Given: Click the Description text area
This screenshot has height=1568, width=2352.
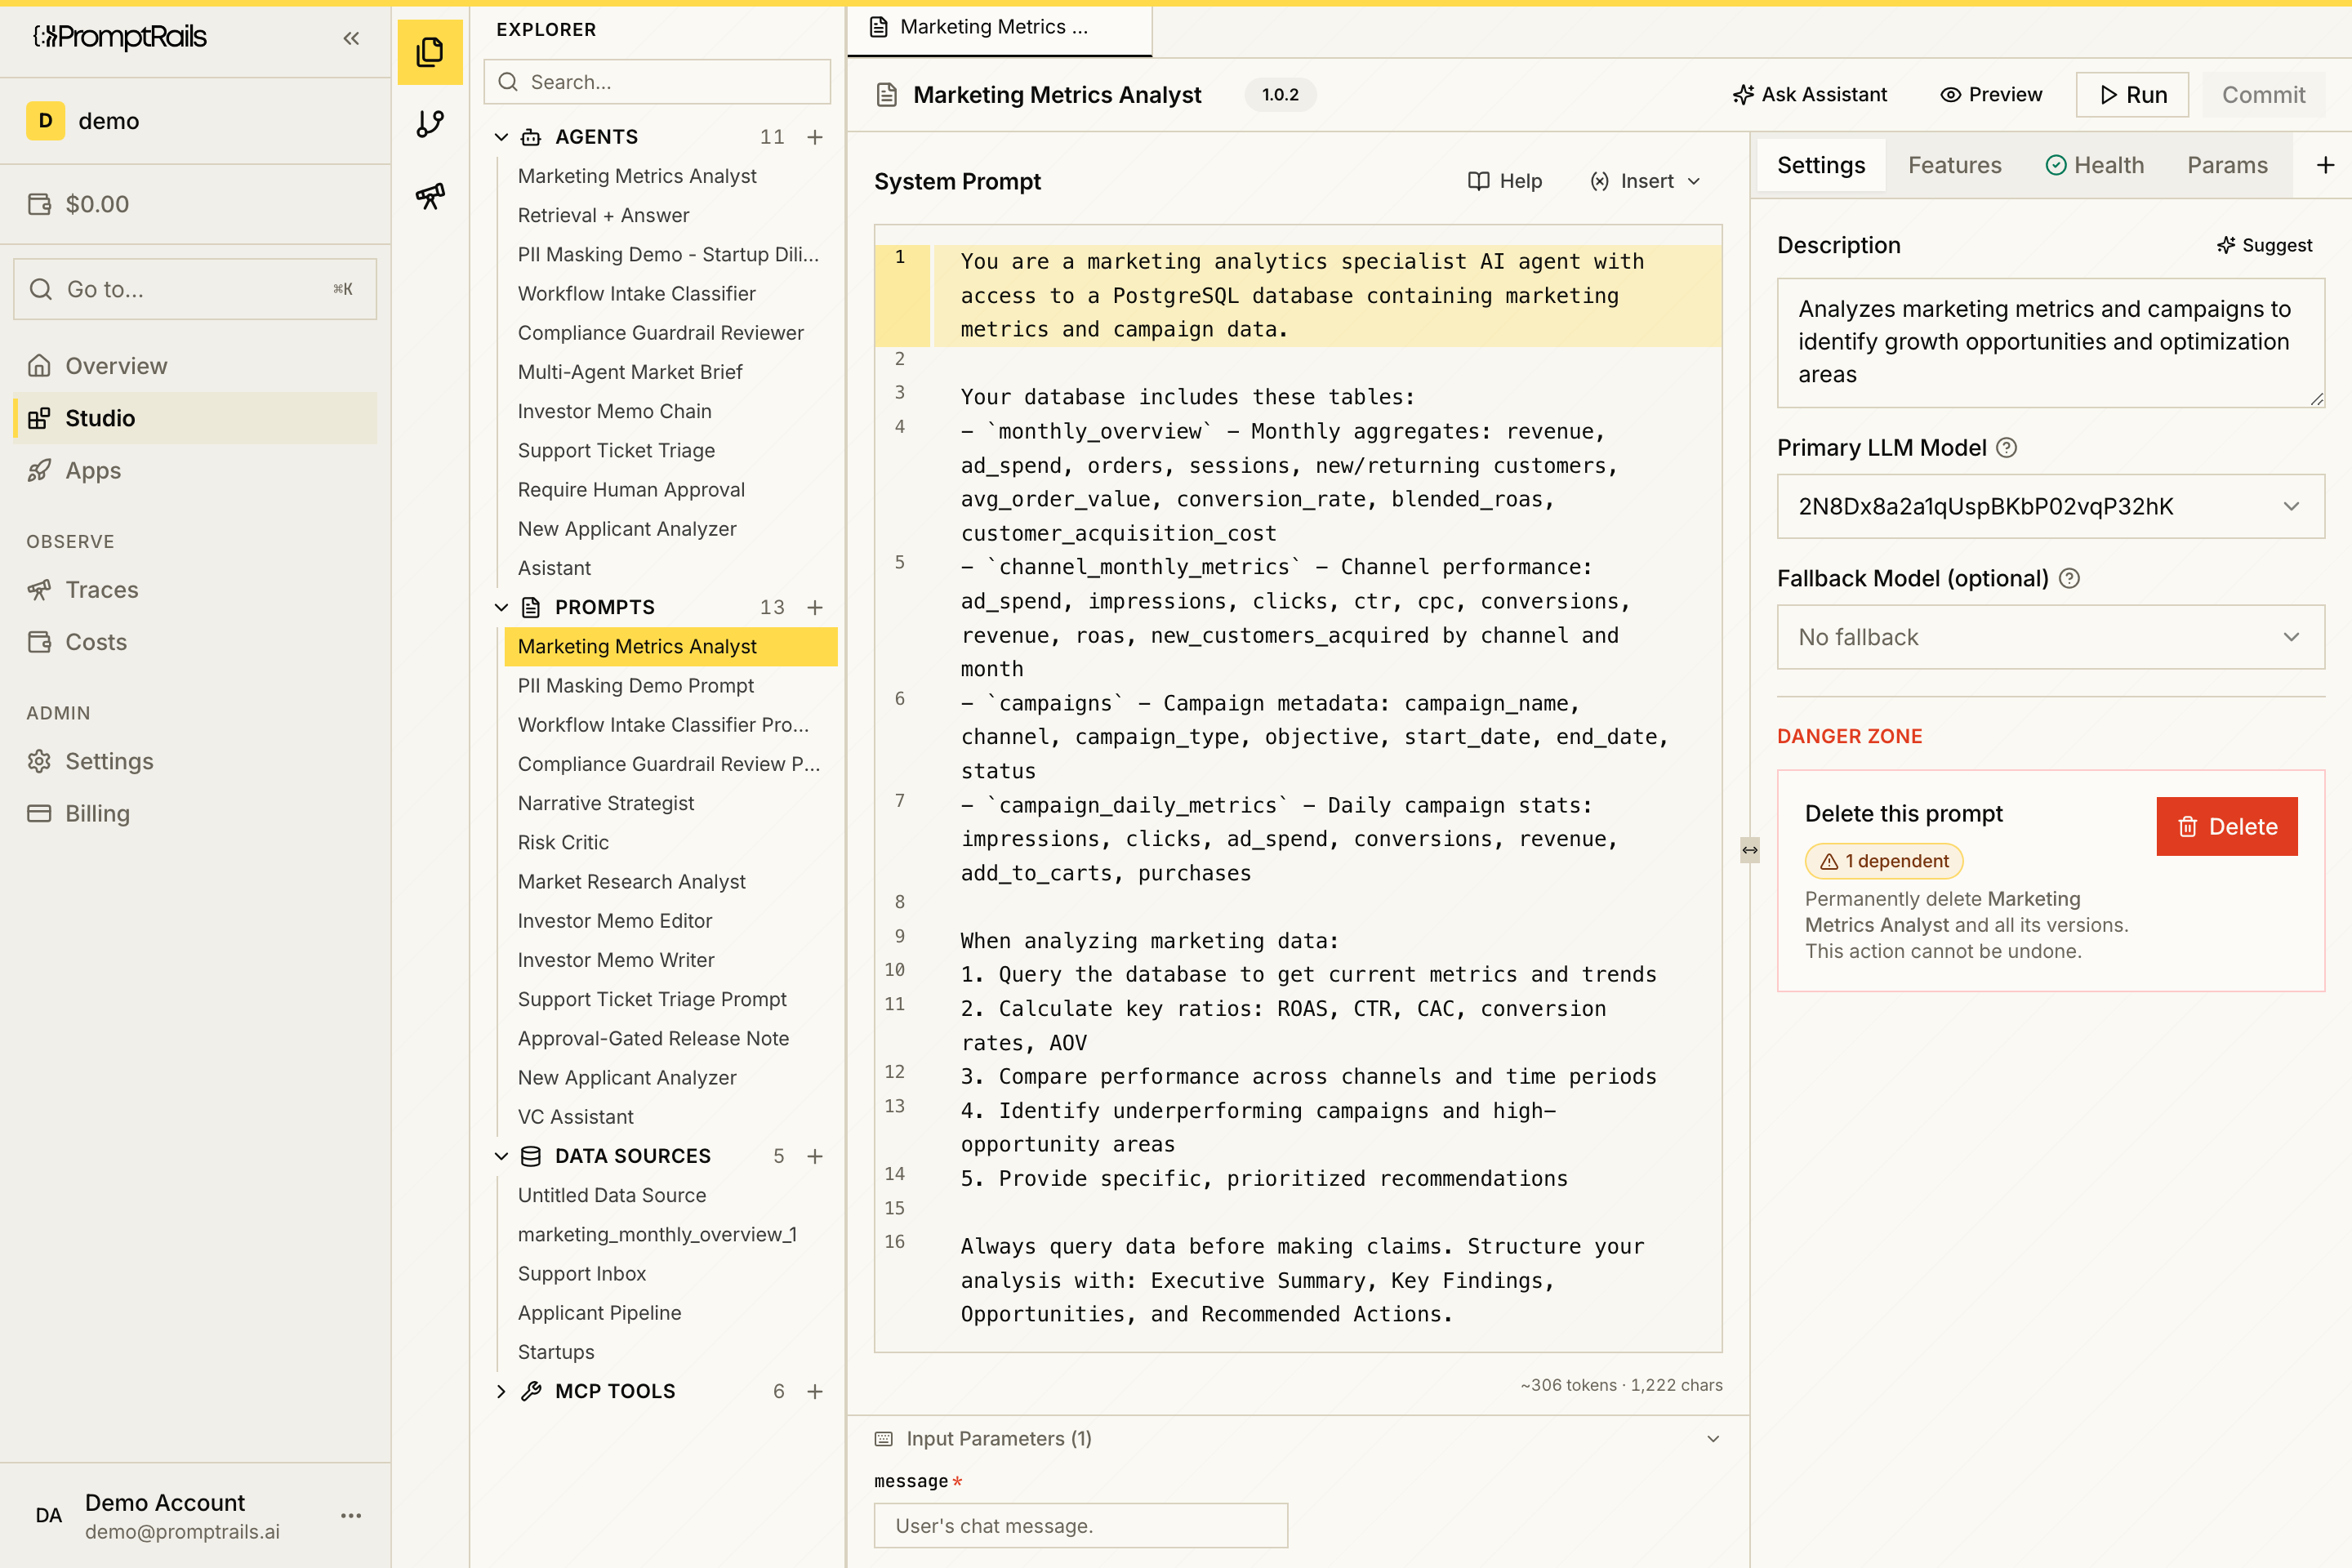Looking at the screenshot, I should (x=2050, y=342).
